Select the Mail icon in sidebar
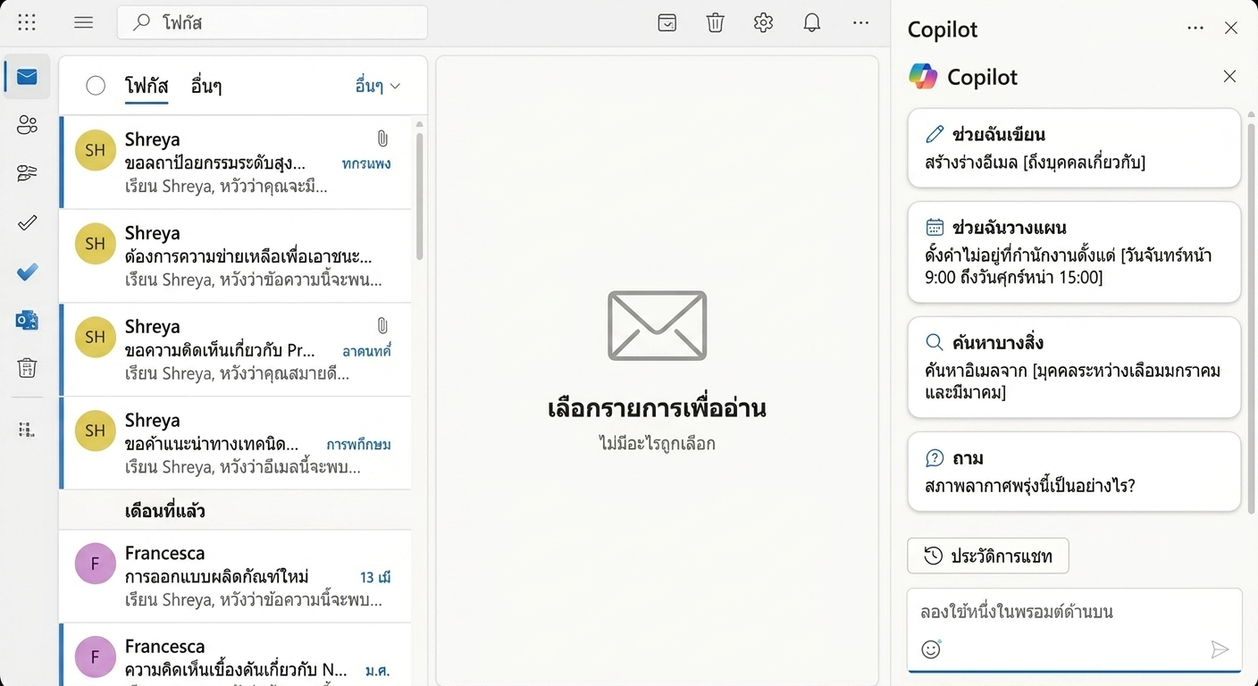Screen dimensions: 1258x686 [x=27, y=77]
